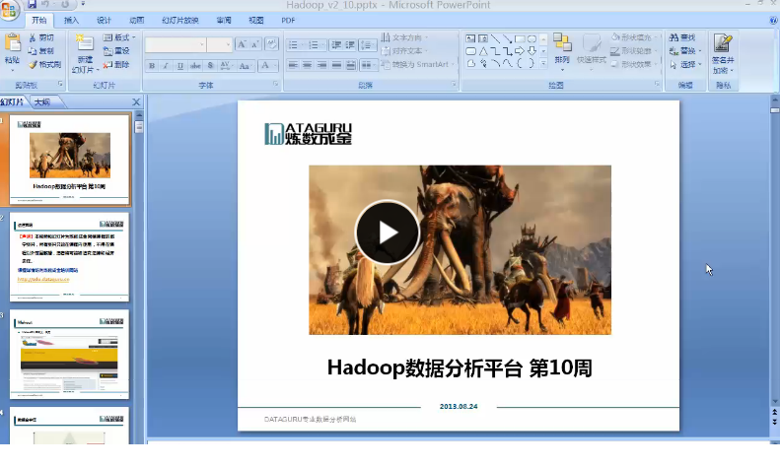Expand the Layout (版式) dropdown
This screenshot has height=467, width=780.
119,37
